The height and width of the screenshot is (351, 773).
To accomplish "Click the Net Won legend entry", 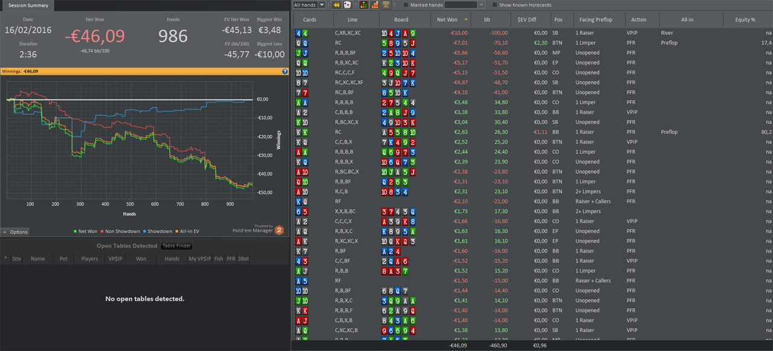I will [x=85, y=231].
